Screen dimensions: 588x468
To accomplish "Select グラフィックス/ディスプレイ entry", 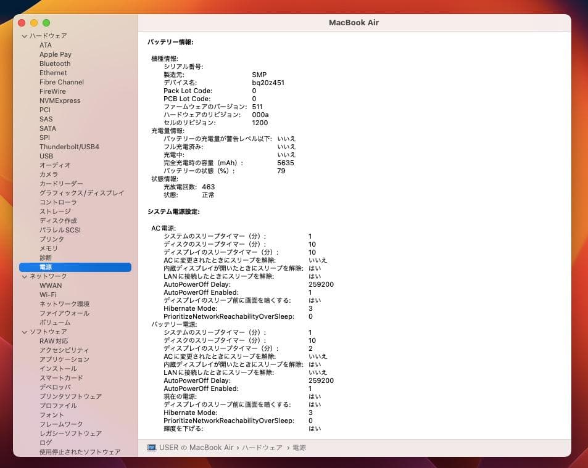I will tap(81, 193).
